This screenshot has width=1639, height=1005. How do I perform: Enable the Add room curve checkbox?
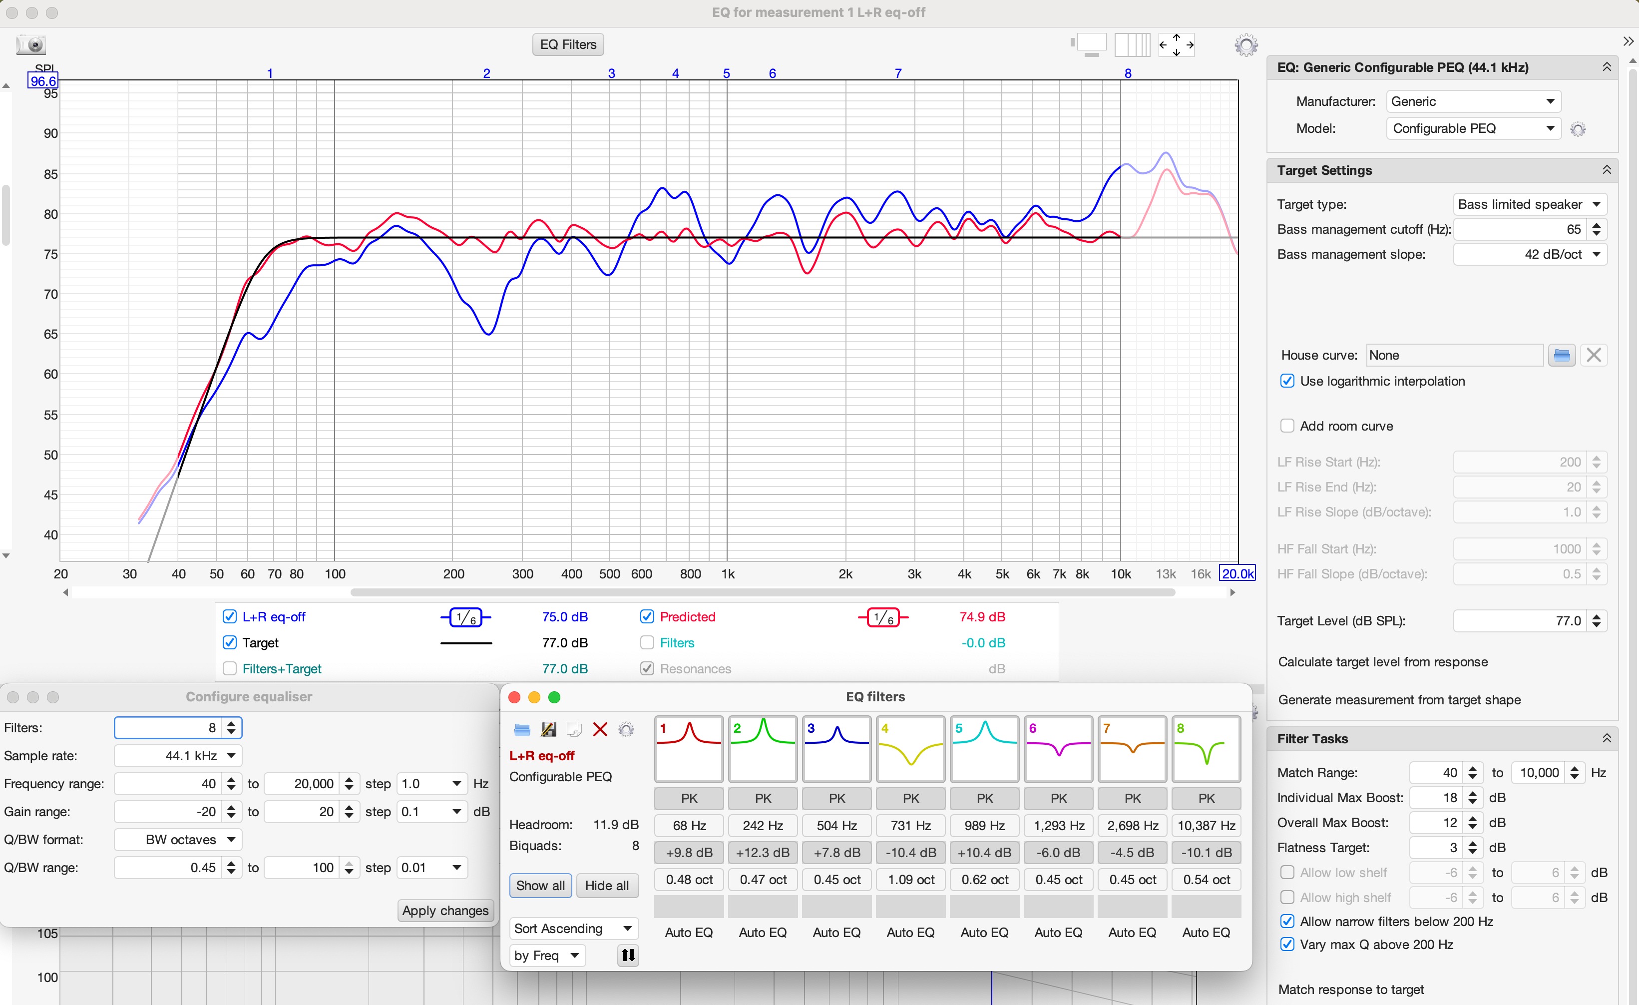tap(1287, 426)
